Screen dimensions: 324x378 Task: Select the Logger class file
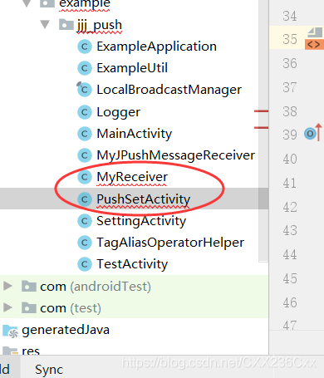click(x=118, y=112)
